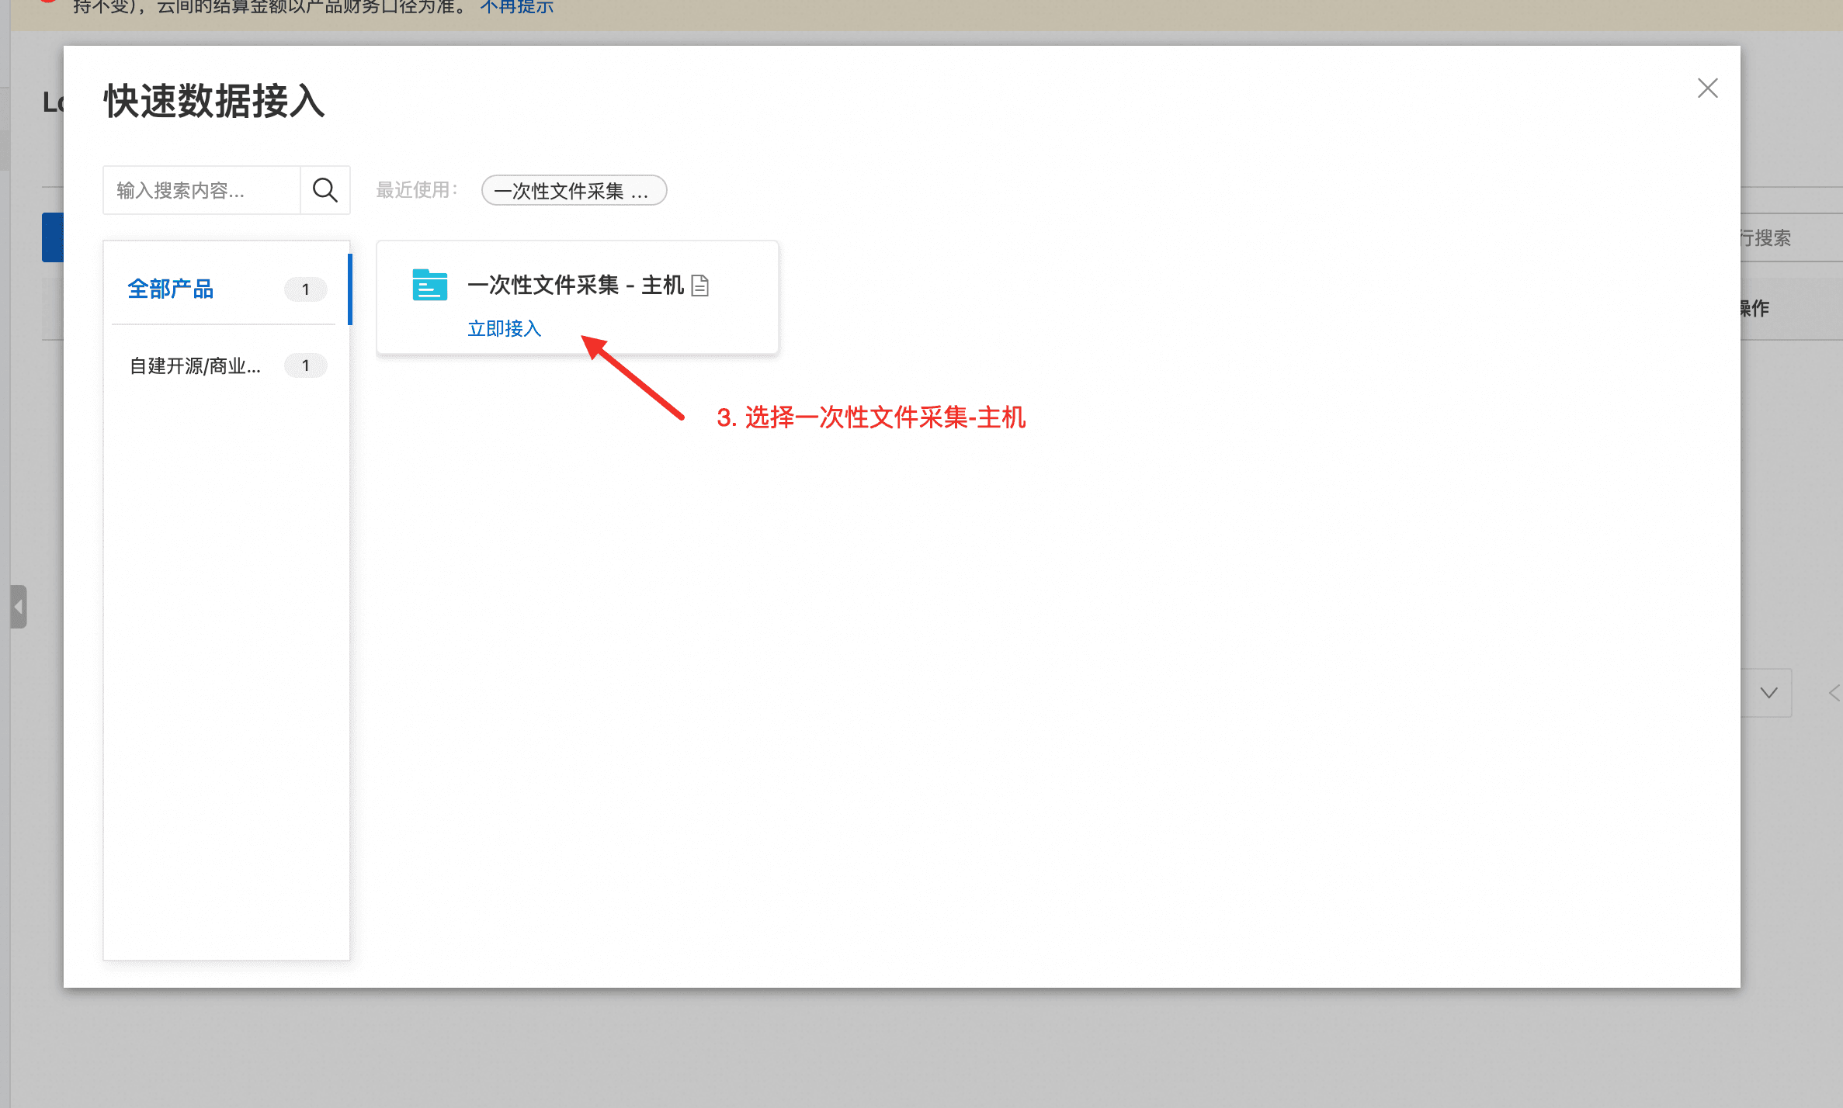
Task: Expand the dropdown chevron at right edge
Action: (1768, 693)
